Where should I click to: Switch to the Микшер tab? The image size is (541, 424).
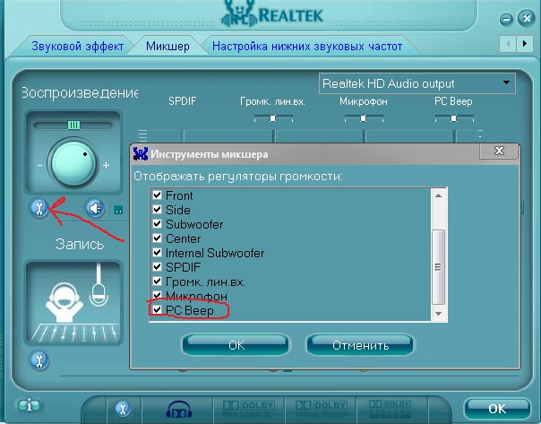coord(167,46)
